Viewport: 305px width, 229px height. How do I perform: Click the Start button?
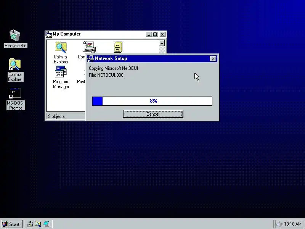pyautogui.click(x=11, y=224)
